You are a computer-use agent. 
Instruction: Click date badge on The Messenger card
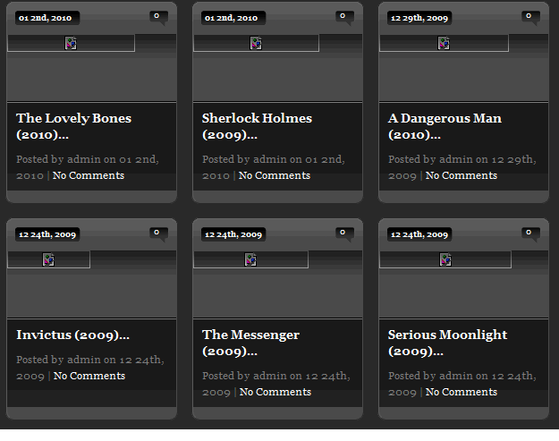pos(233,234)
